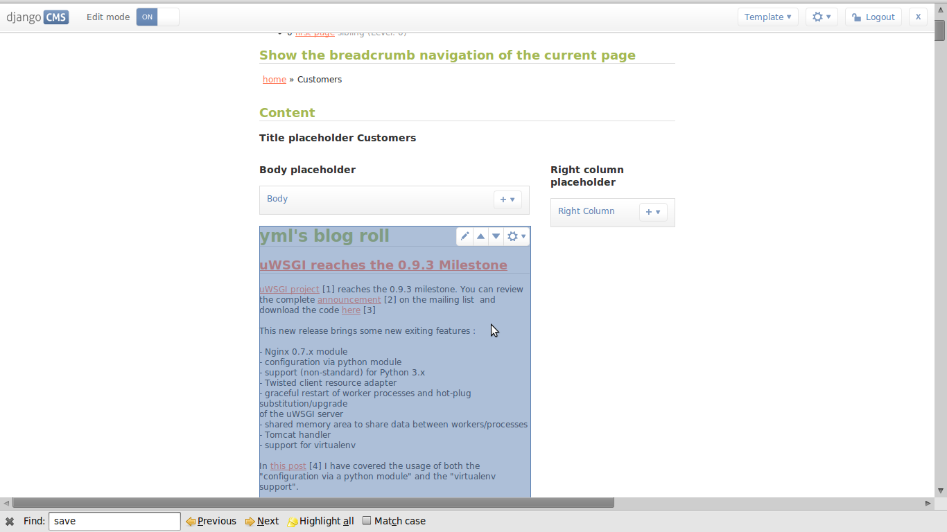
Task: Click the django CMS logo
Action: [37, 17]
